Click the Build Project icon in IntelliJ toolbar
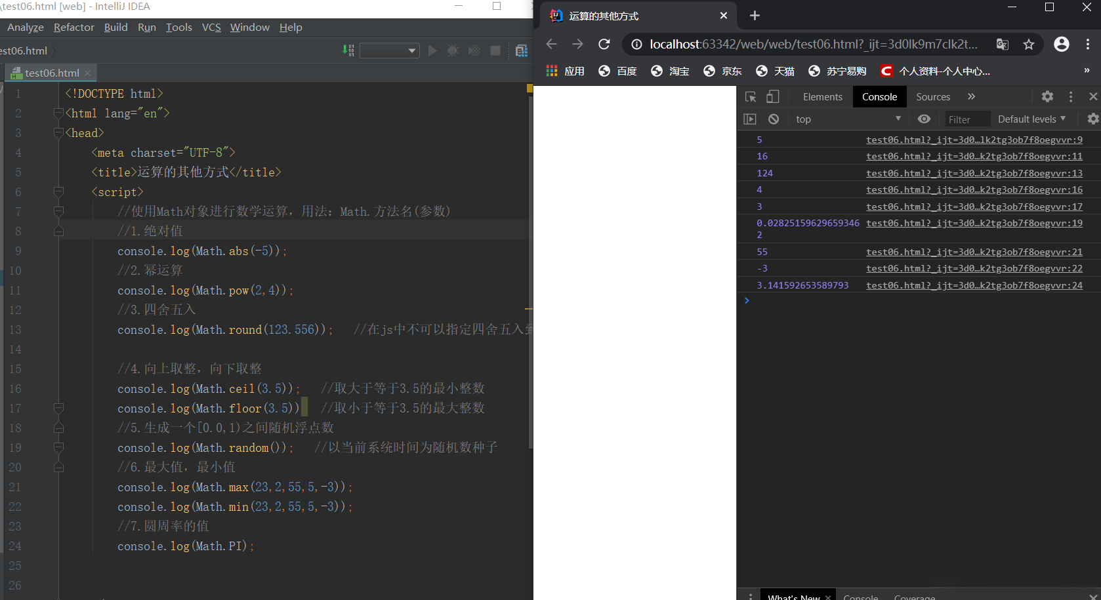 [x=348, y=50]
